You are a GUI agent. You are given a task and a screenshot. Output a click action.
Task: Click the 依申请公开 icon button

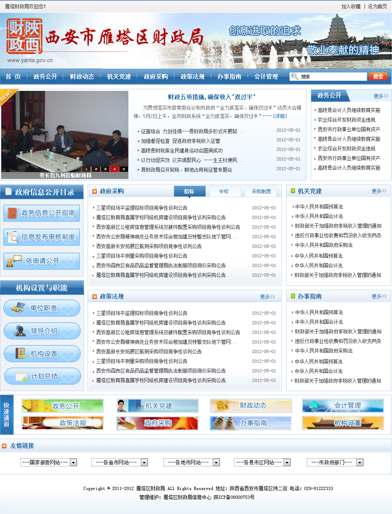tap(42, 261)
